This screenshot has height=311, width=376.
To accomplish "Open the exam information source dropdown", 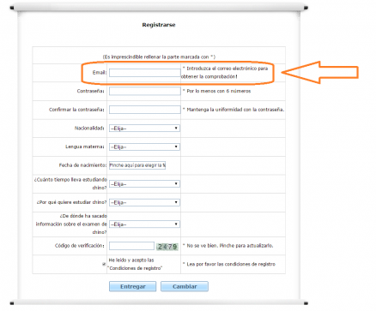I will tap(144, 224).
